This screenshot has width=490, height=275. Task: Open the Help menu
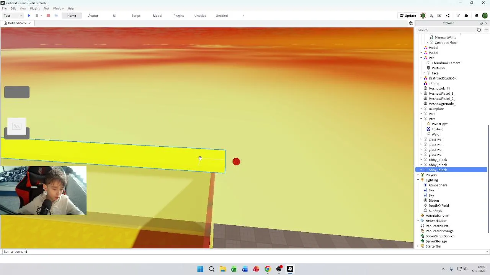(71, 8)
